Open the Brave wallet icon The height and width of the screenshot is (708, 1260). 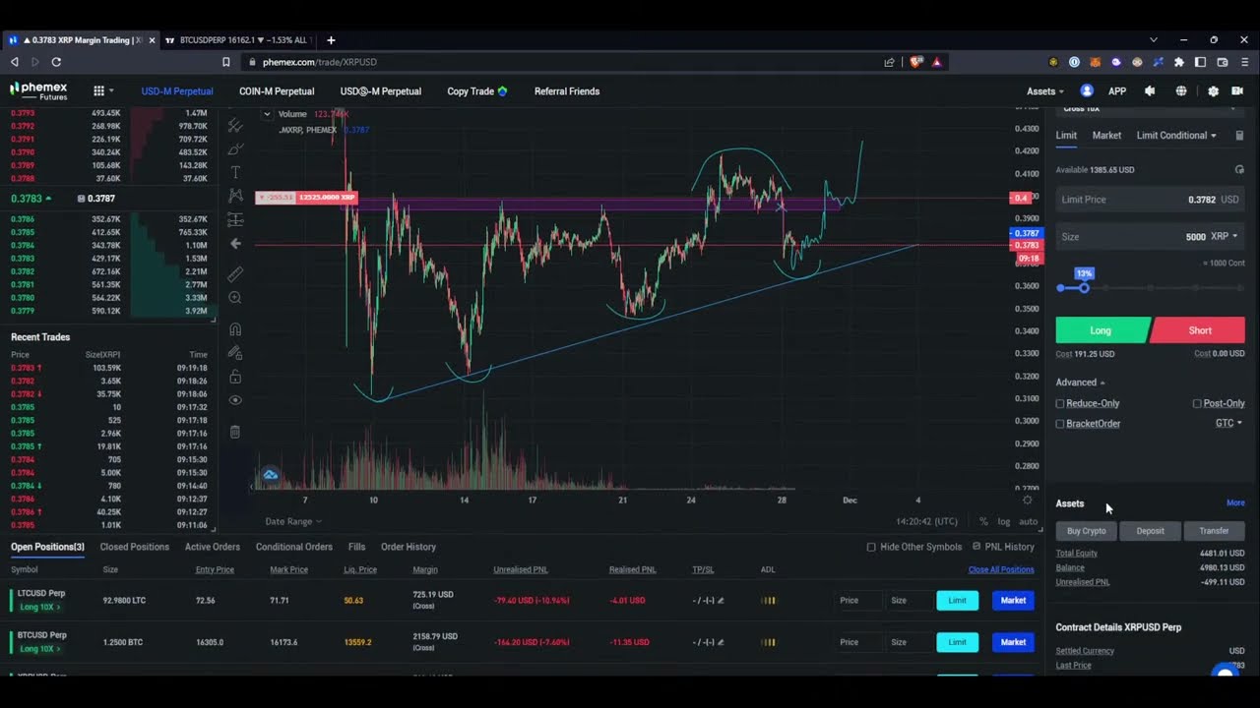[x=1222, y=62]
